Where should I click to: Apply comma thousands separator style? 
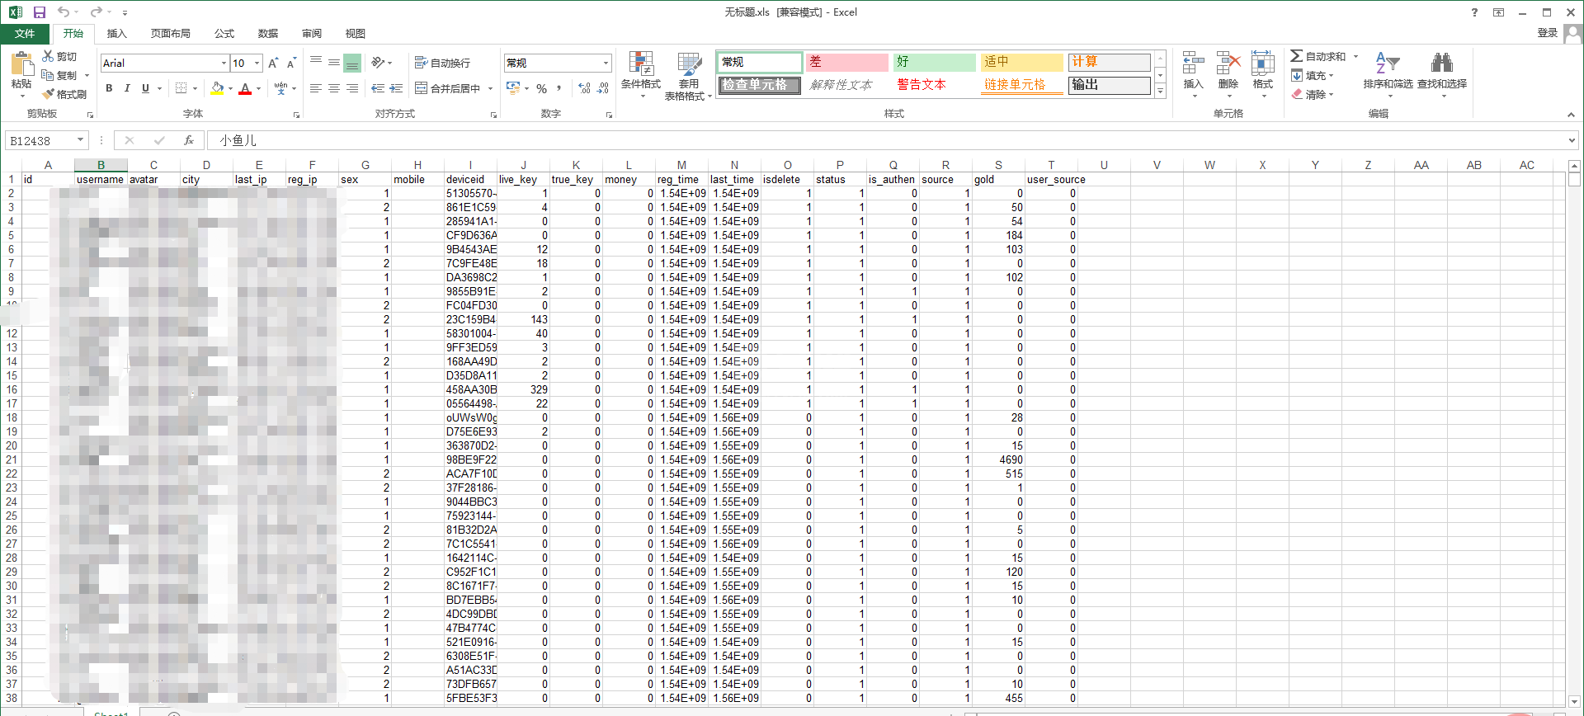pos(559,88)
